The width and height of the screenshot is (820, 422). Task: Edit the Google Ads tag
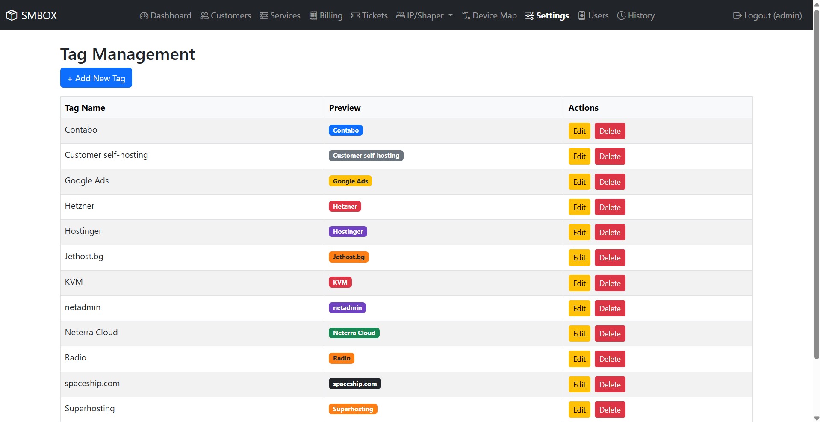click(579, 182)
